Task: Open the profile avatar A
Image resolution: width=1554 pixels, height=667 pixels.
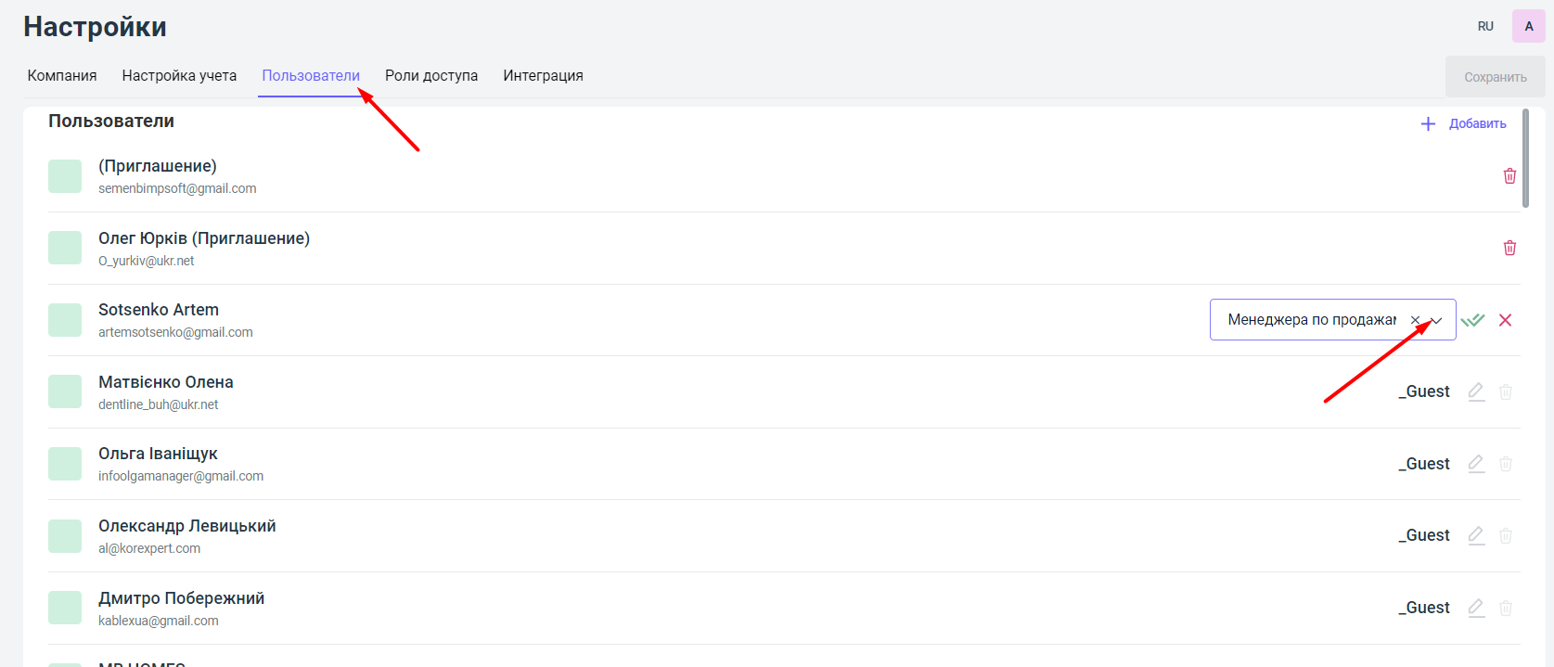Action: point(1528,26)
